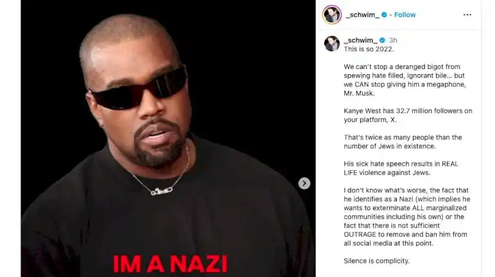
Task: Open the small avatar beside the caption
Action: tap(332, 43)
